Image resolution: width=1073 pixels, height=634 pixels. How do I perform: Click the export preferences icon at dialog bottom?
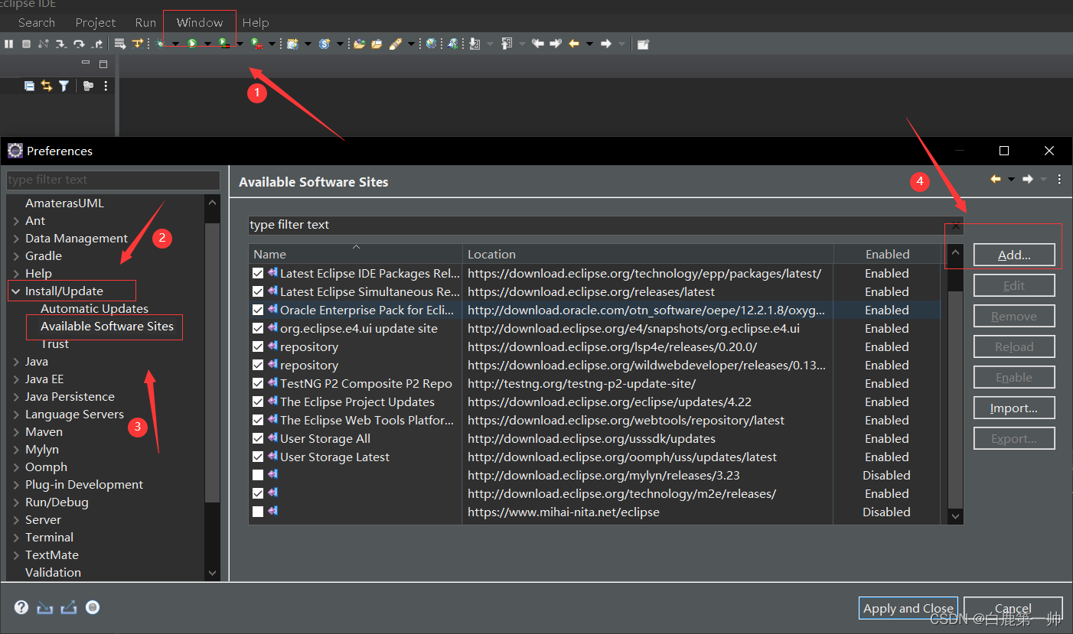(x=69, y=607)
